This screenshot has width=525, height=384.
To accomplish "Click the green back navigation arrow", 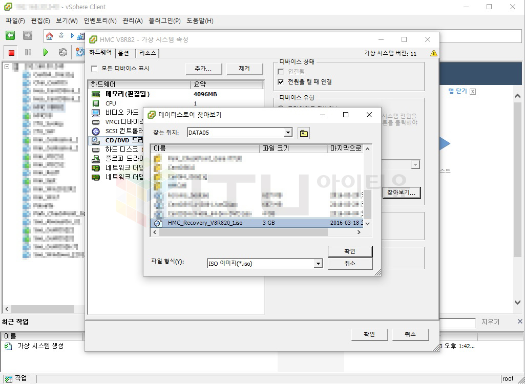I will click(x=10, y=36).
